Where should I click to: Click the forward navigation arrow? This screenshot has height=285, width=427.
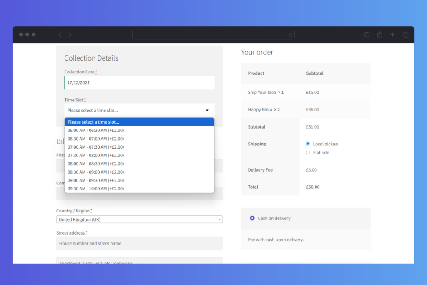click(70, 35)
